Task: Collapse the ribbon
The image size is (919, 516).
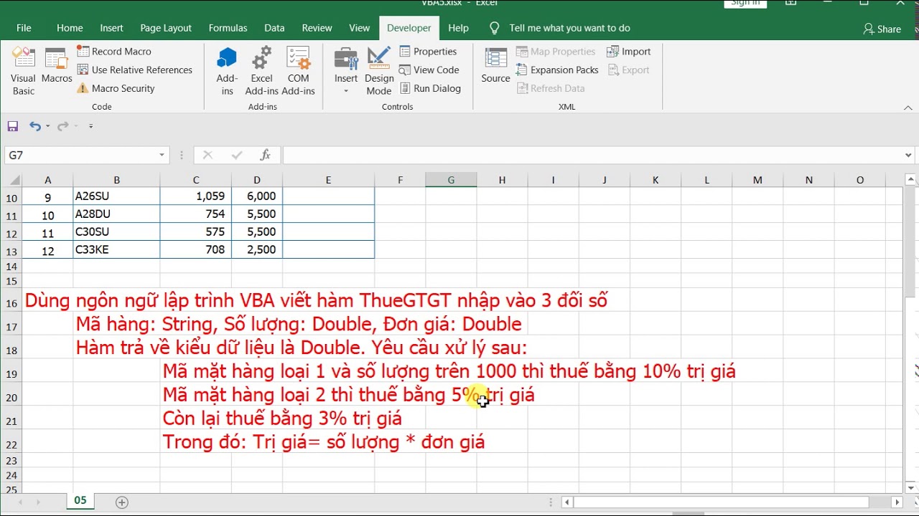Action: point(908,107)
